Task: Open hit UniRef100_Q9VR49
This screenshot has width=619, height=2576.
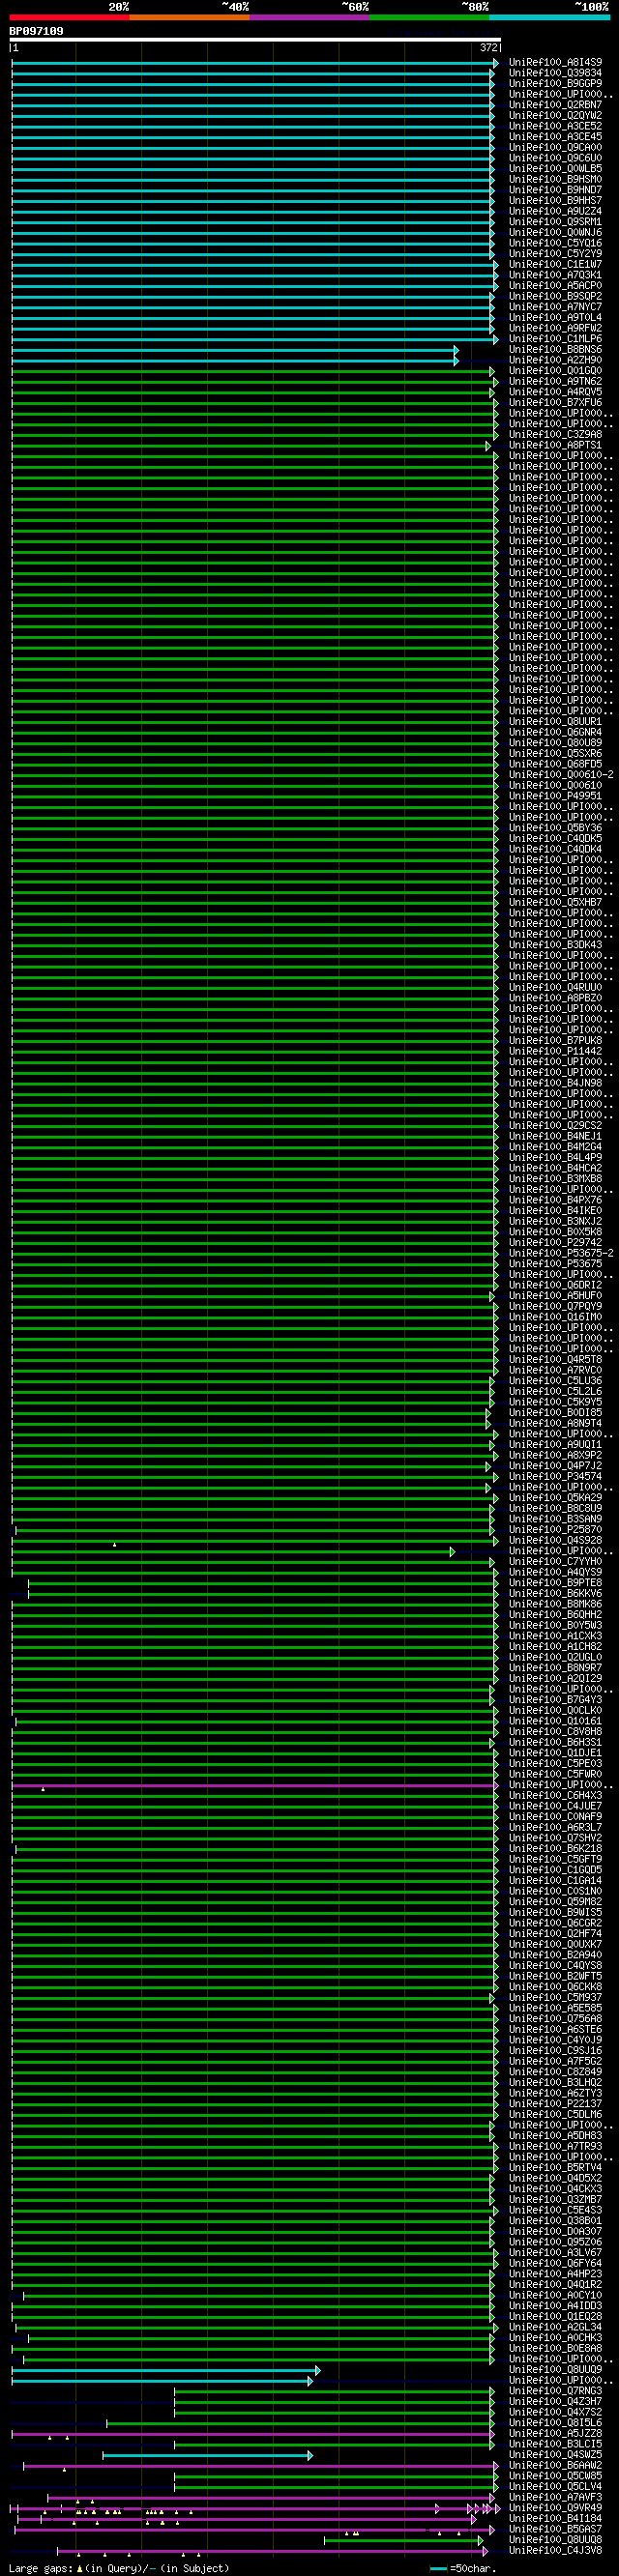Action: [x=555, y=2508]
